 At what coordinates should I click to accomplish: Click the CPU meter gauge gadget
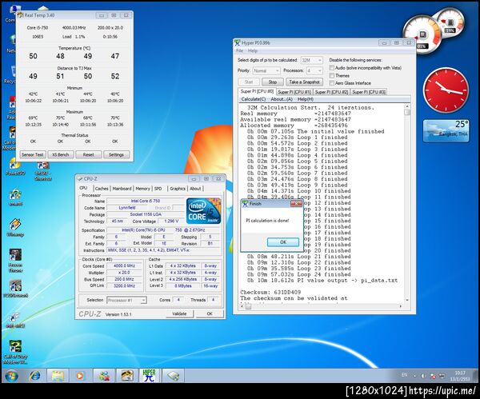(x=422, y=34)
